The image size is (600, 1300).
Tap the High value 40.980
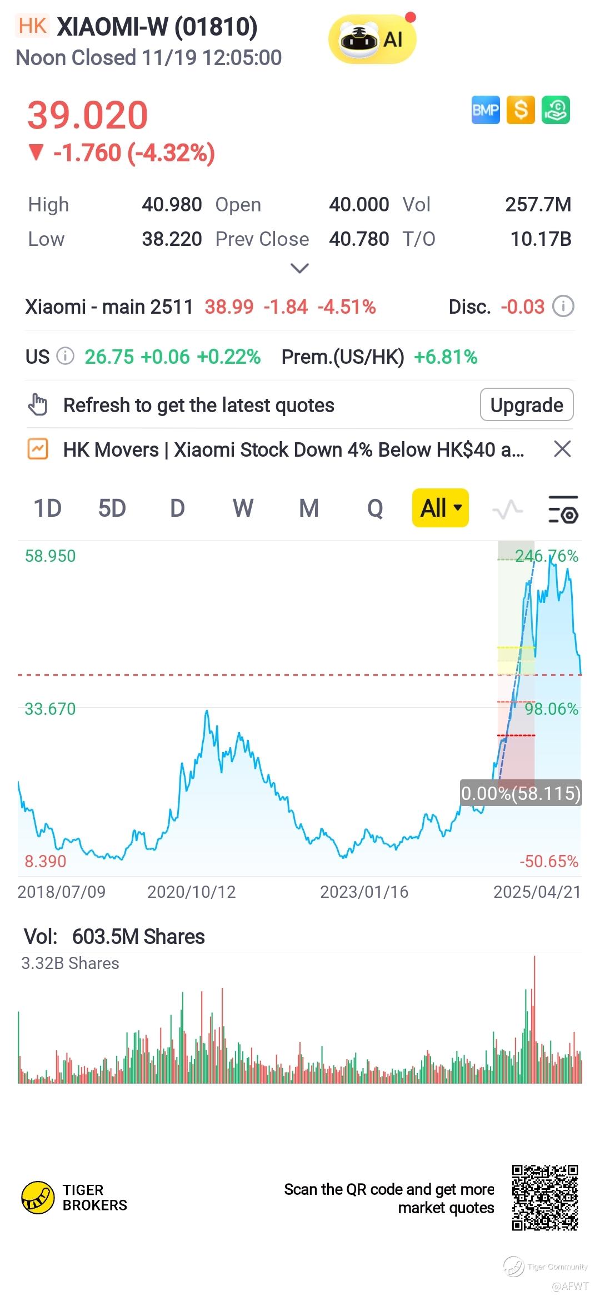pyautogui.click(x=172, y=204)
